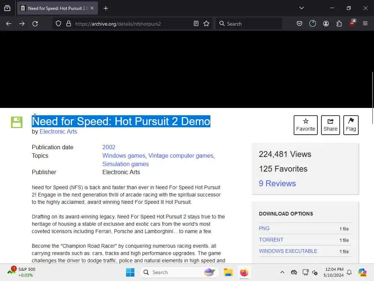Viewport: 374px width, 281px height.
Task: Open the Windows Start menu
Action: click(x=130, y=272)
